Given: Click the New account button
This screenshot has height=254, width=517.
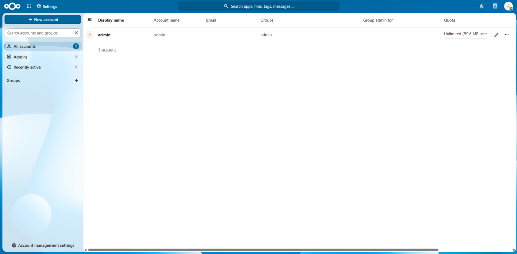Looking at the screenshot, I should pos(42,20).
